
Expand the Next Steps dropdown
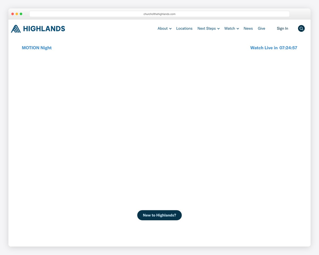click(219, 29)
